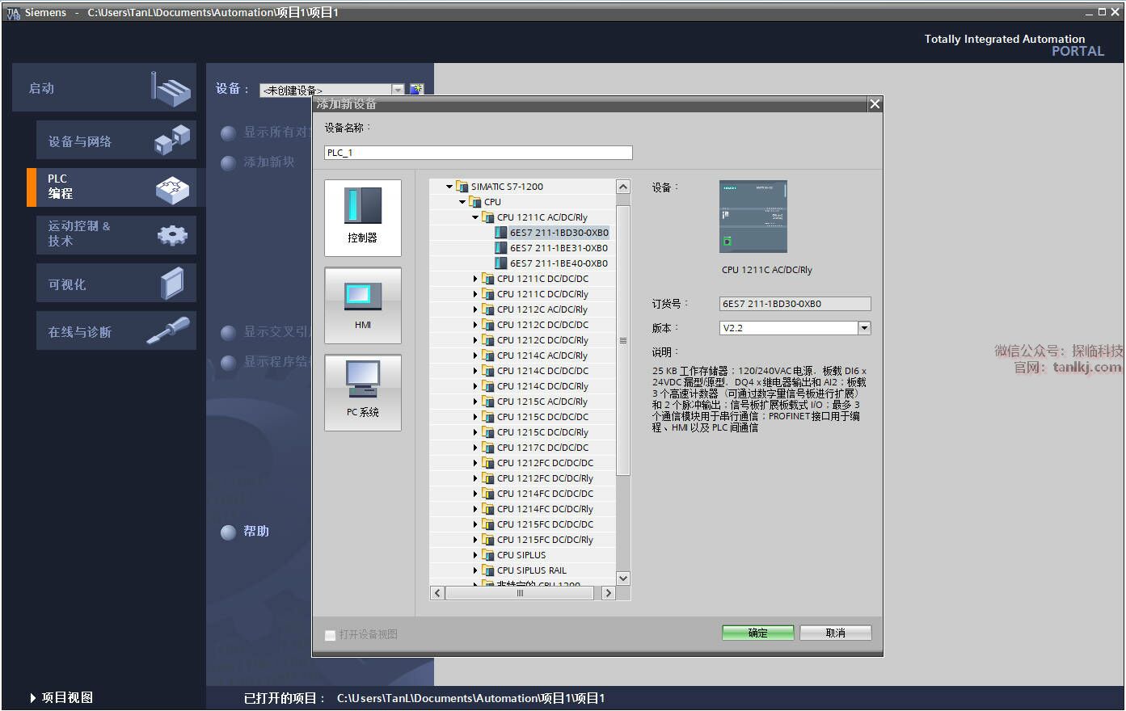
Task: Click the horizontal scrollbar thumb of device tree
Action: pos(520,593)
